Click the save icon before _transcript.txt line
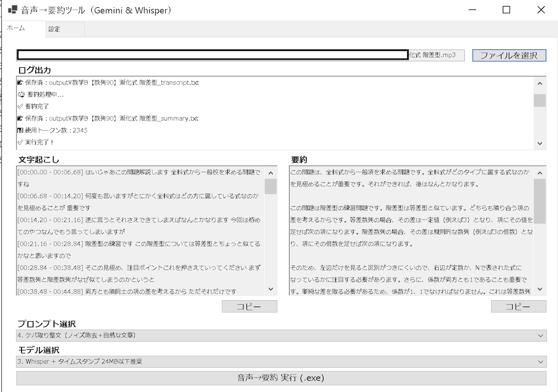This screenshot has height=392, width=558. 20,83
